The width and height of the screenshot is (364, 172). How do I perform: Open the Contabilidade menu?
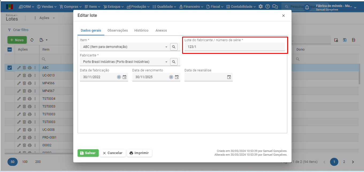[x=241, y=6]
